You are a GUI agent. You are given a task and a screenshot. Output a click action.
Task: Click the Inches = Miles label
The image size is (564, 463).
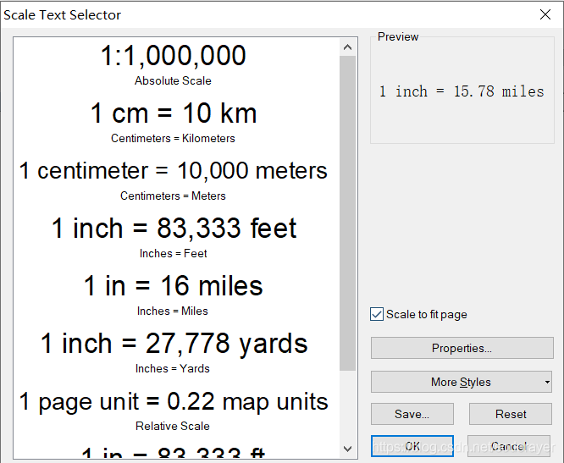click(173, 311)
